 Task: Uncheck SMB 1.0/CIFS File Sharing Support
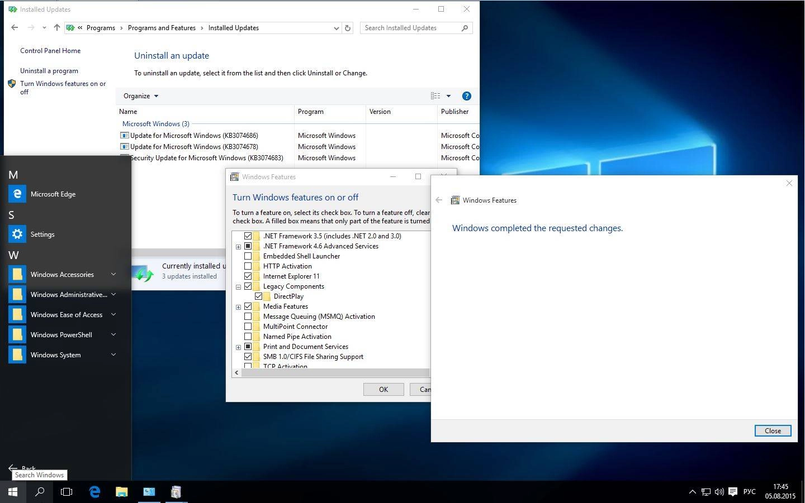pyautogui.click(x=248, y=357)
